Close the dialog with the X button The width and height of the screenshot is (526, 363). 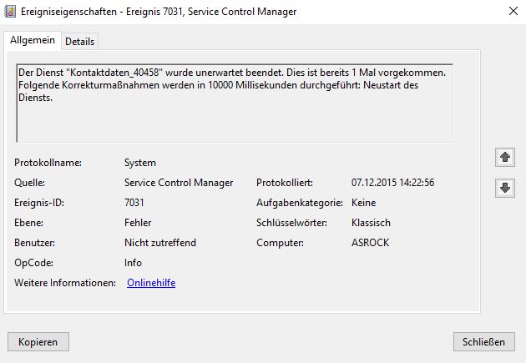510,12
